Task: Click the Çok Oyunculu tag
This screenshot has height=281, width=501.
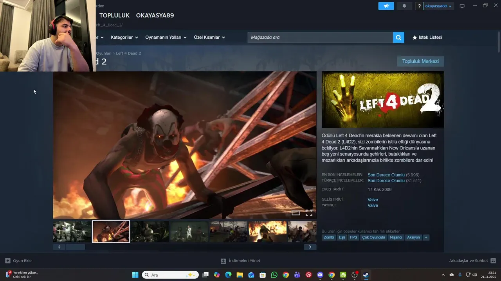Action: tap(373, 237)
